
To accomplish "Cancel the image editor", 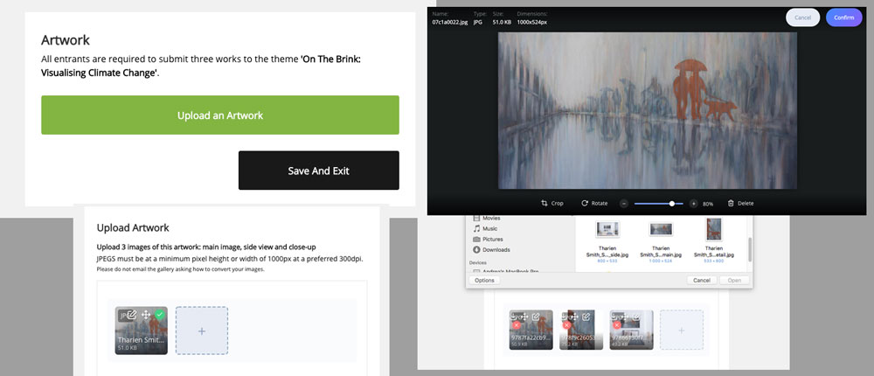I will click(802, 17).
